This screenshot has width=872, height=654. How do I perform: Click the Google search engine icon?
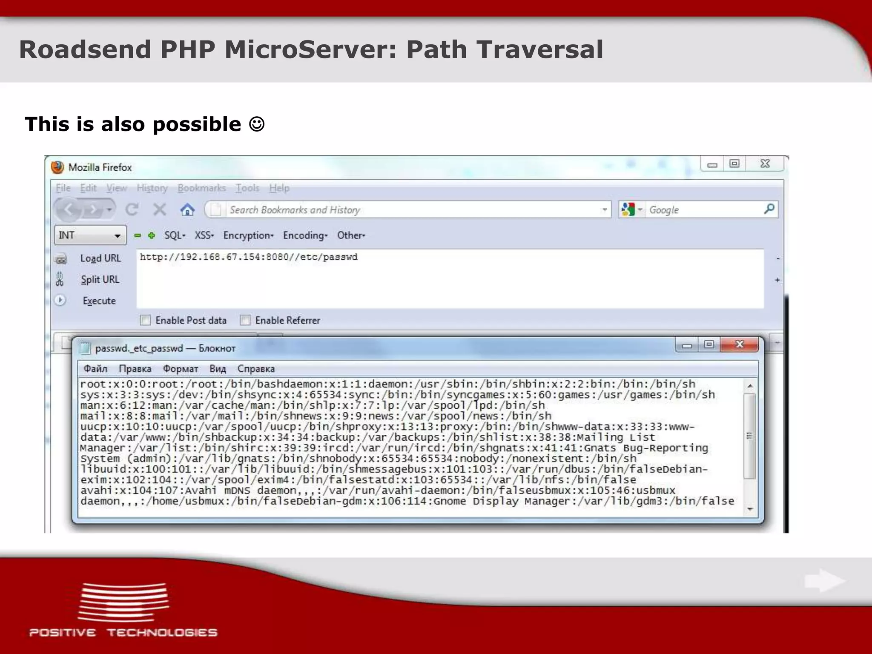click(628, 209)
